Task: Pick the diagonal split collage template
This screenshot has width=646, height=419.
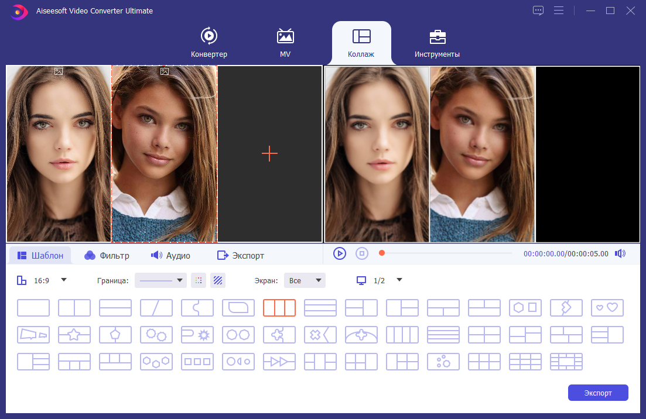Action: click(156, 307)
